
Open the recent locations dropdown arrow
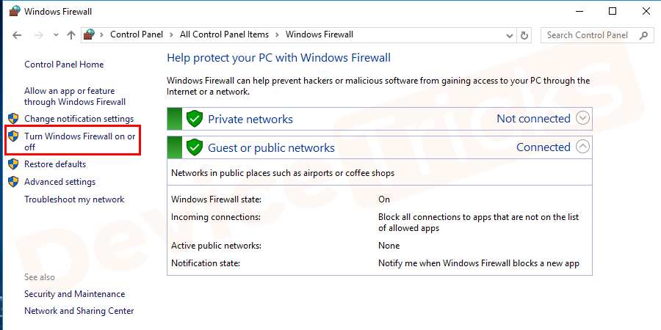click(x=56, y=35)
